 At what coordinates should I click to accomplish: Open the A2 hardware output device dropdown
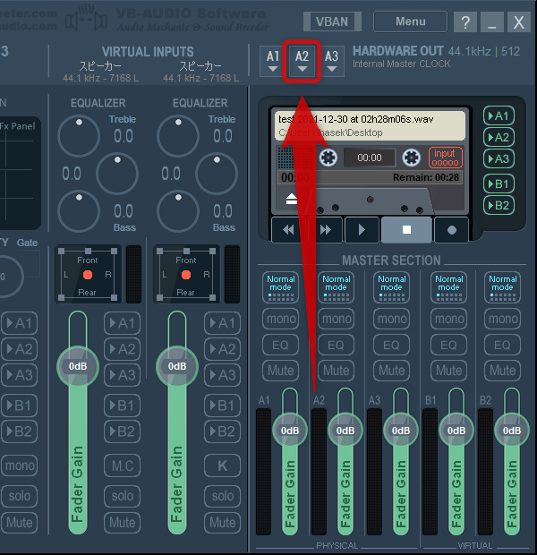(302, 61)
